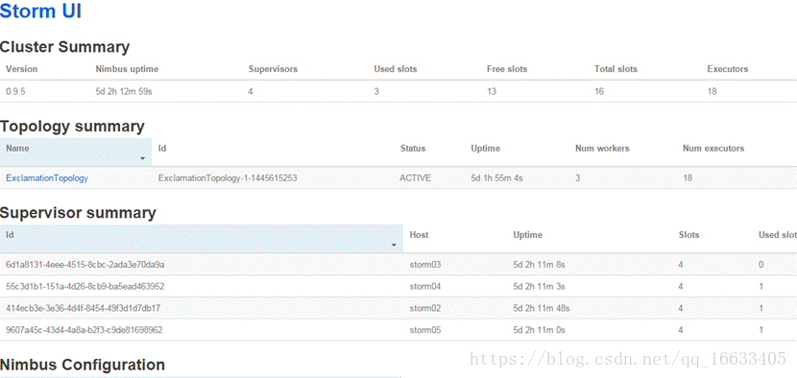
Task: Click the Supervisor summary heading
Action: [78, 213]
